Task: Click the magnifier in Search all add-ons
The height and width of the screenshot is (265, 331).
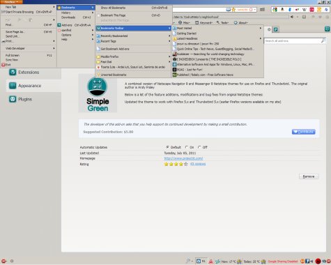Action: point(323,40)
